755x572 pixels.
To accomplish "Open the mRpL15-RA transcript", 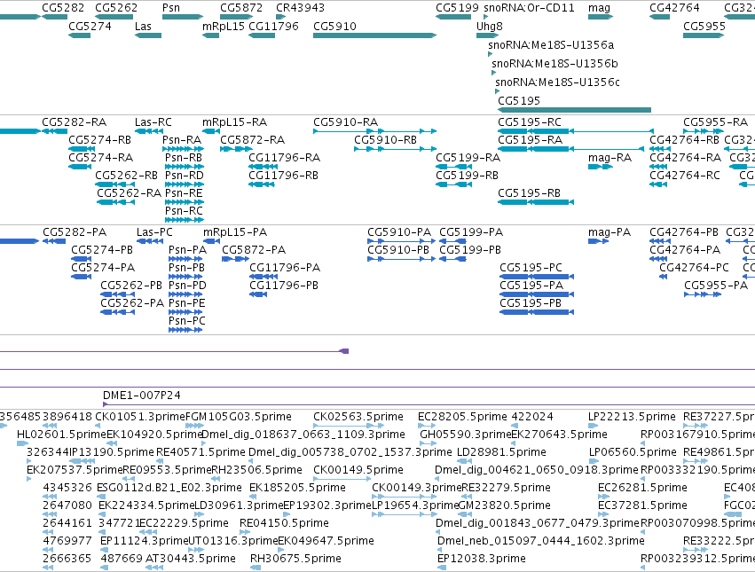I will [x=211, y=131].
